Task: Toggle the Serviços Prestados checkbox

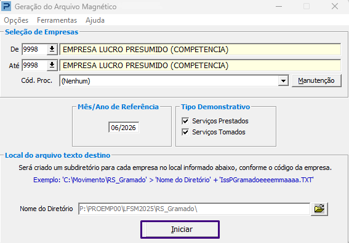Action: [x=185, y=121]
